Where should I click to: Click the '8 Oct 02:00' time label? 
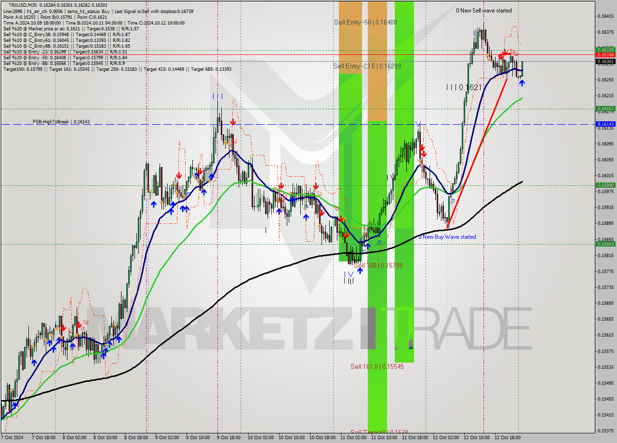74,438
